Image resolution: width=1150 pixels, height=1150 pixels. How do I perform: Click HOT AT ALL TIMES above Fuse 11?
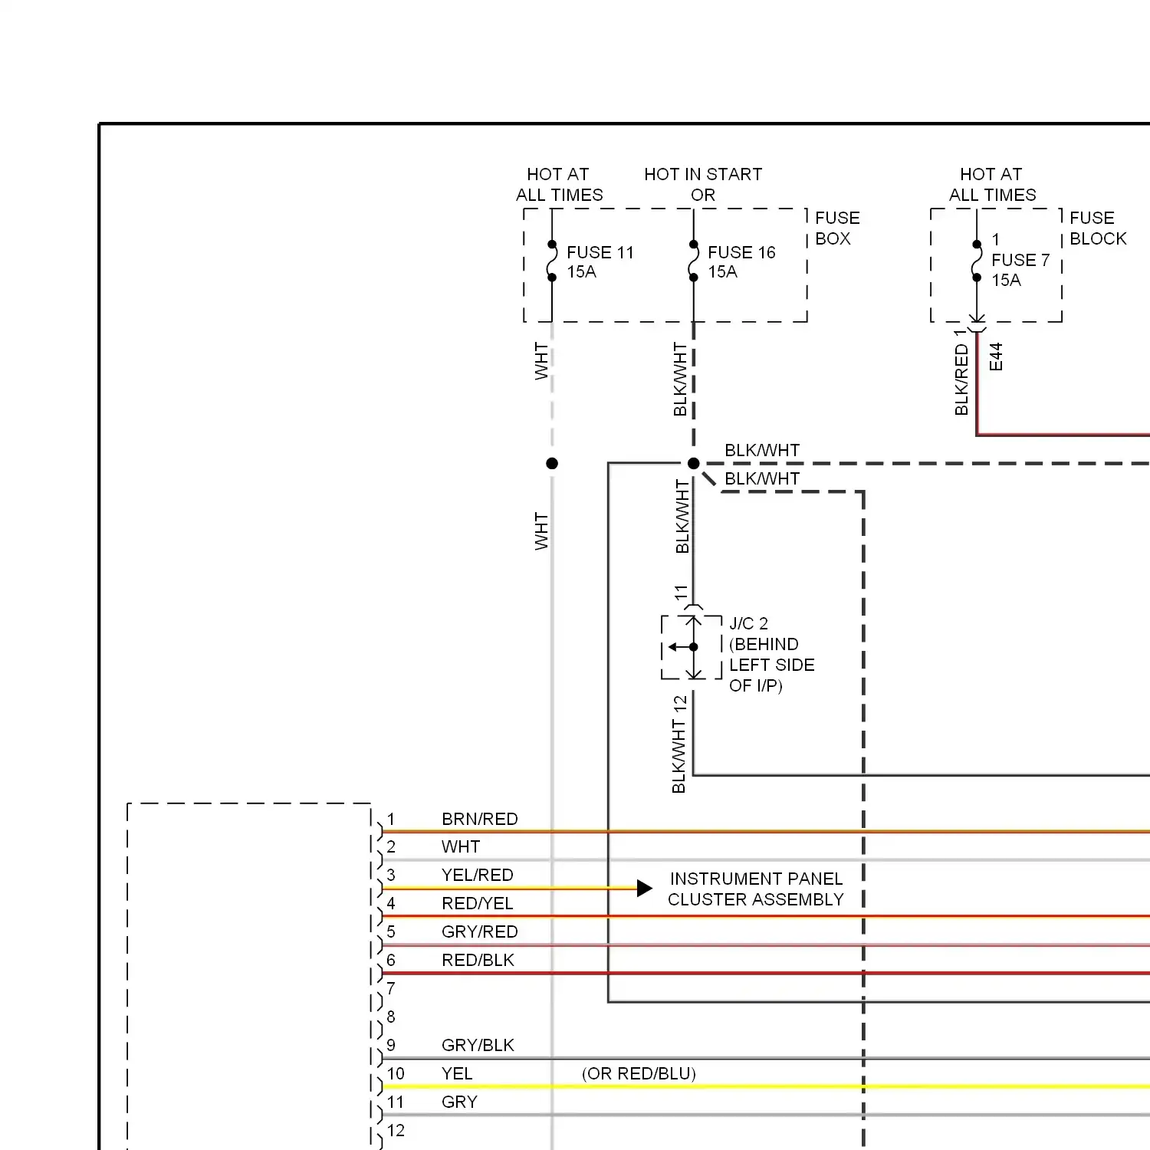pos(559,185)
